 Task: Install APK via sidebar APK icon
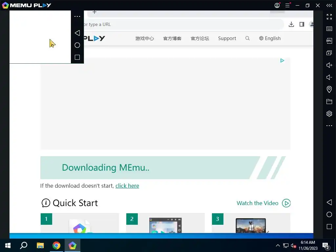coord(329,41)
